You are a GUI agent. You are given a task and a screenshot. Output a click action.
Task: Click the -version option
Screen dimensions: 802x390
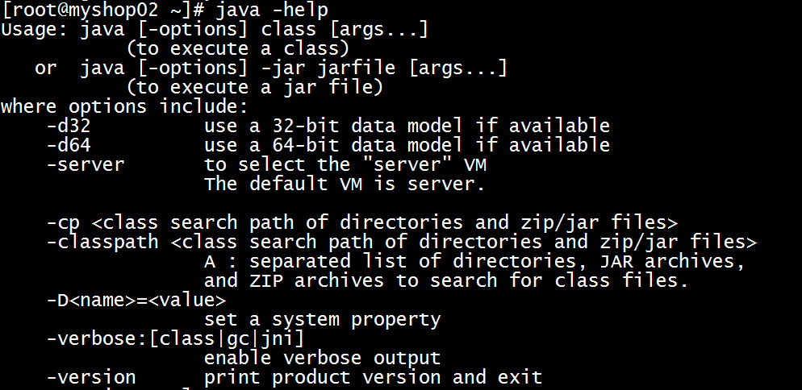point(91,377)
